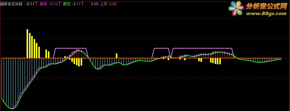The image size is (290, 111).
Task: Click the 分析家公式网 watermark title
Action: [266, 7]
